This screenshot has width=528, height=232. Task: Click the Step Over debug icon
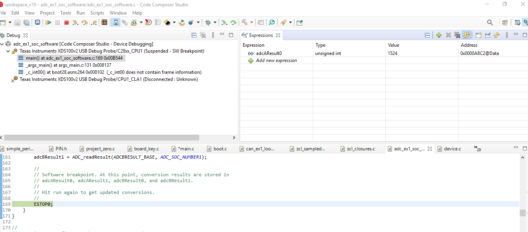pyautogui.click(x=84, y=22)
